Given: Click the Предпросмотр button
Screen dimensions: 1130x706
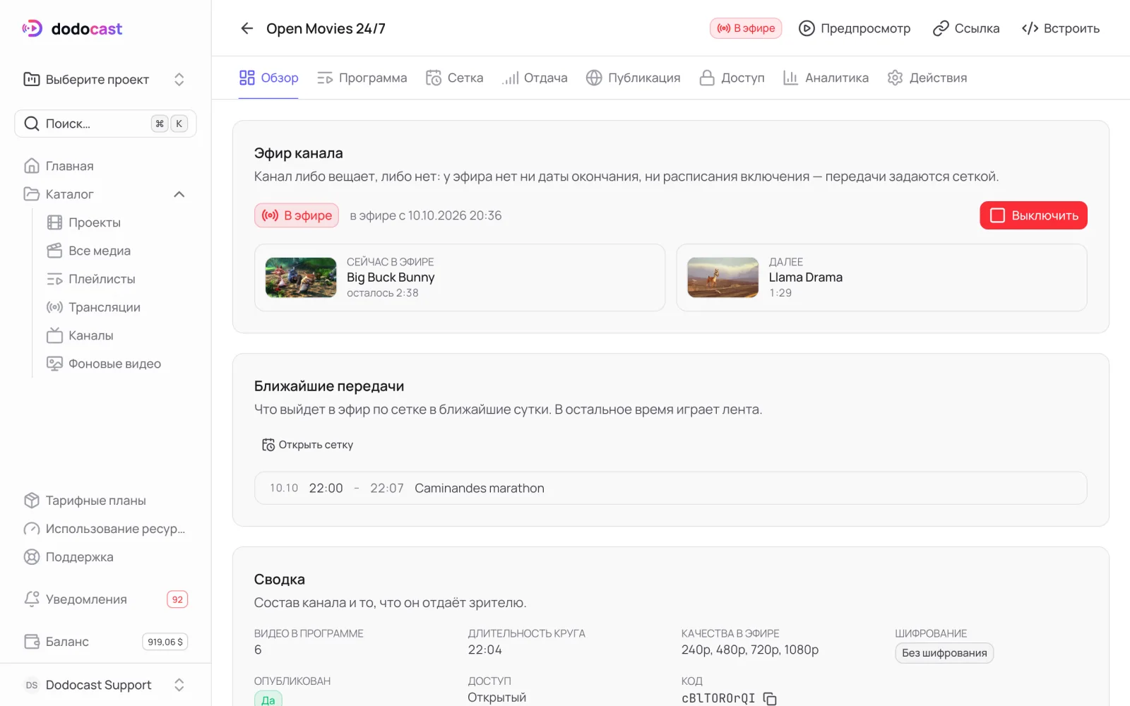Looking at the screenshot, I should [x=854, y=28].
